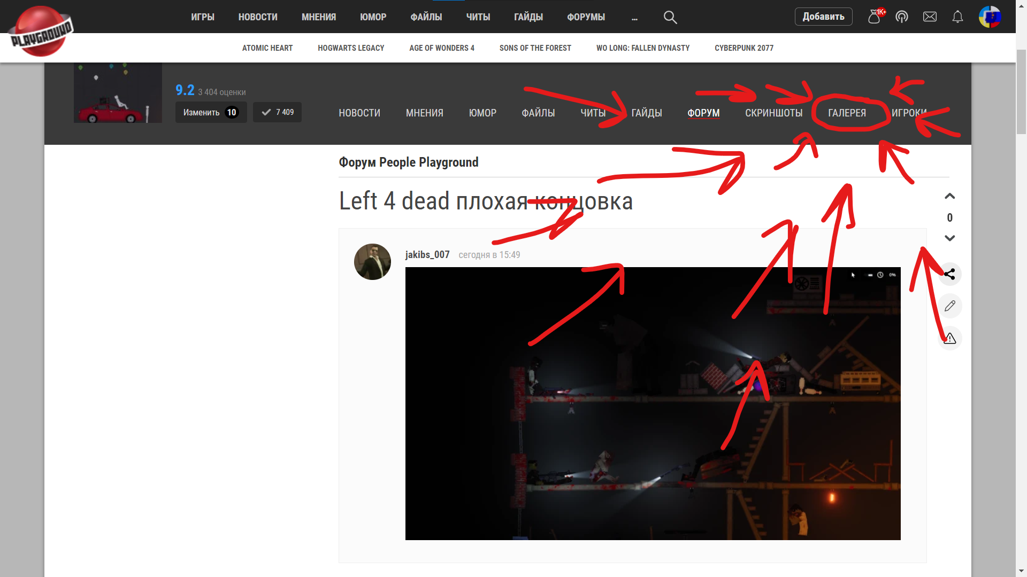1027x577 pixels.
Task: Click the Изменить rating button
Action: click(211, 112)
